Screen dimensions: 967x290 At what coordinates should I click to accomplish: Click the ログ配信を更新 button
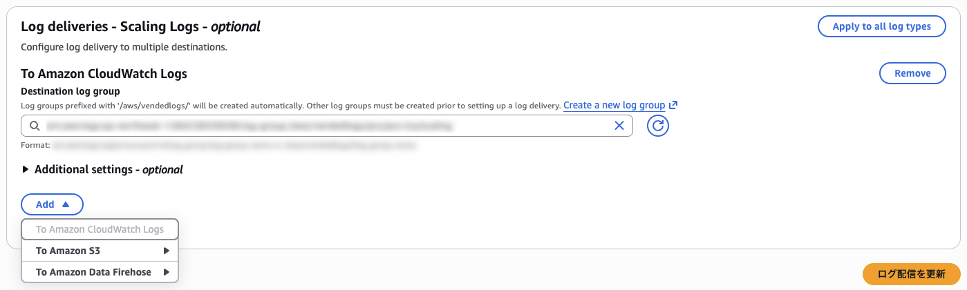coord(912,274)
